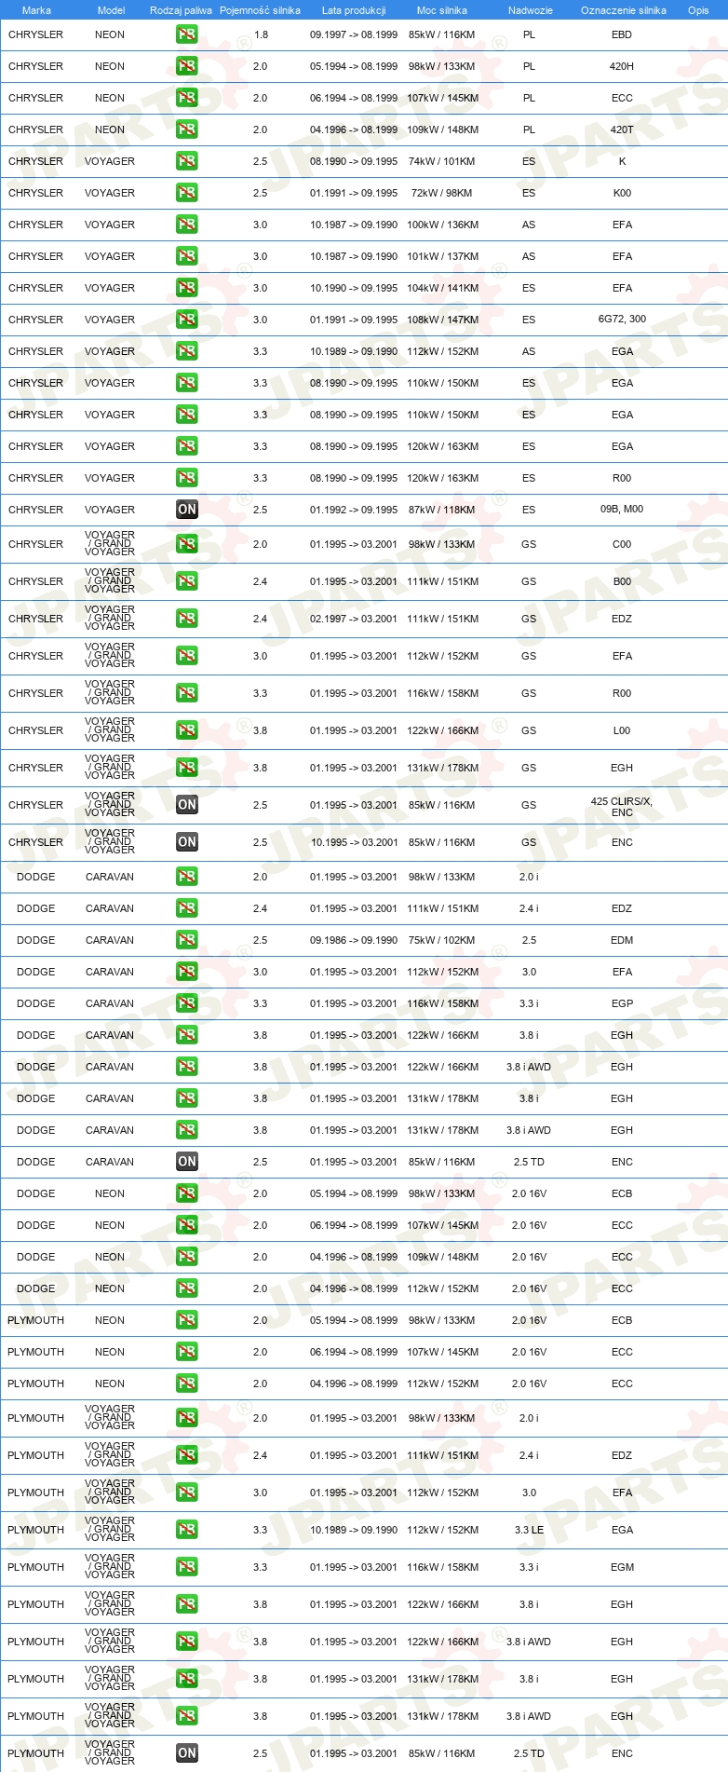The height and width of the screenshot is (1772, 728).
Task: Select the 3.3 LE body cell
Action: tap(529, 1530)
